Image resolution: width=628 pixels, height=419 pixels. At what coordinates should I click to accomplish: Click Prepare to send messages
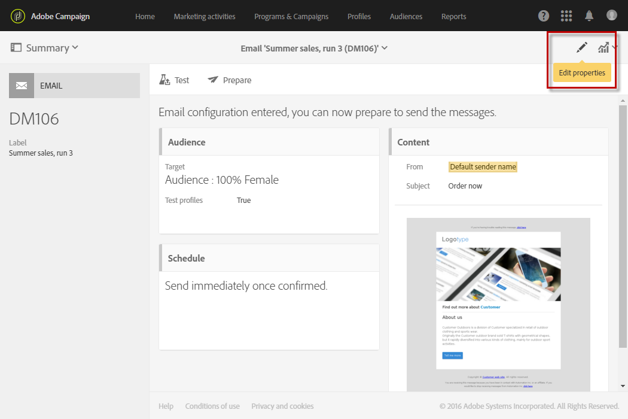pyautogui.click(x=230, y=80)
